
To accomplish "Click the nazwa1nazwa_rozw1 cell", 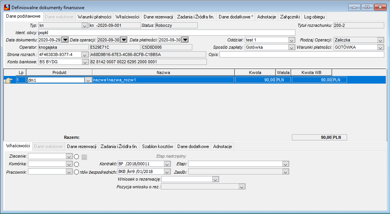I will pos(163,80).
